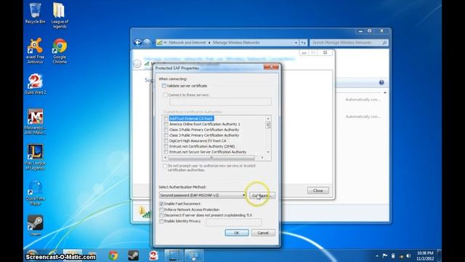Click Cancel in Protected EAP Properties

[263, 233]
